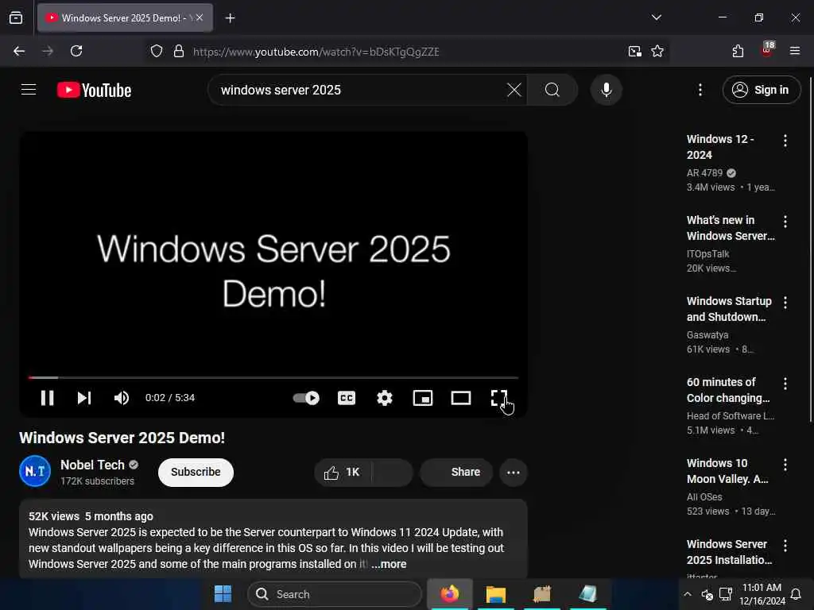Image resolution: width=814 pixels, height=610 pixels.
Task: Open options for Windows Server 2025 Installation
Action: coord(785,545)
